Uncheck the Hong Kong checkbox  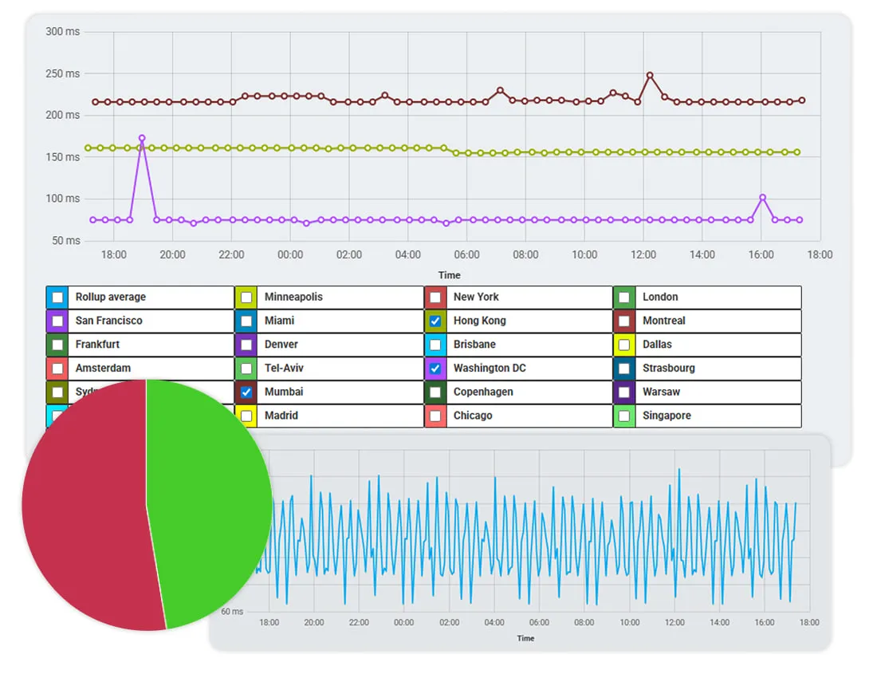point(435,321)
